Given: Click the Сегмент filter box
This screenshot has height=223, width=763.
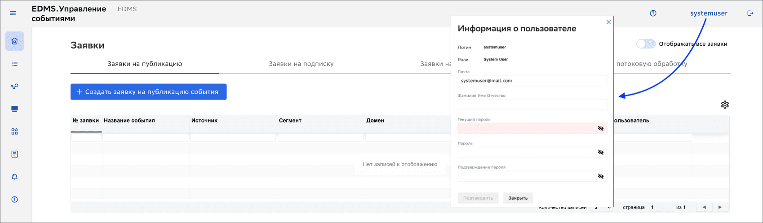Looking at the screenshot, I should tap(320, 138).
